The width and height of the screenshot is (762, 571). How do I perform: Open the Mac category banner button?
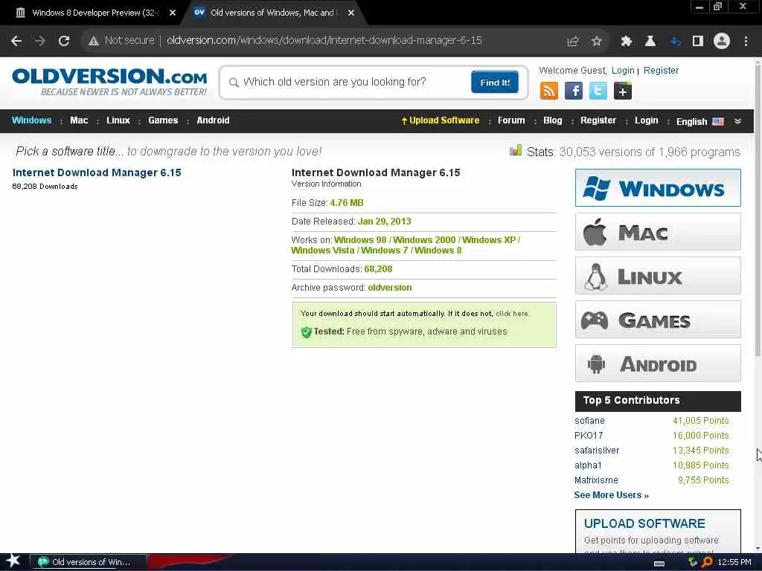tap(658, 232)
